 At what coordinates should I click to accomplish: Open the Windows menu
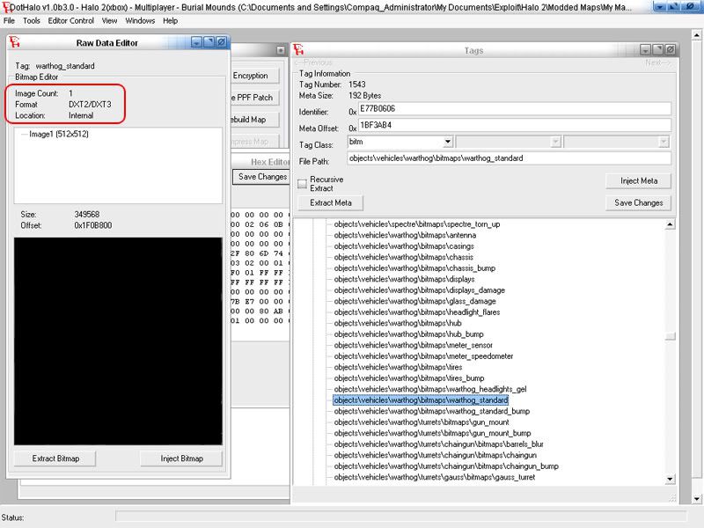pos(140,20)
